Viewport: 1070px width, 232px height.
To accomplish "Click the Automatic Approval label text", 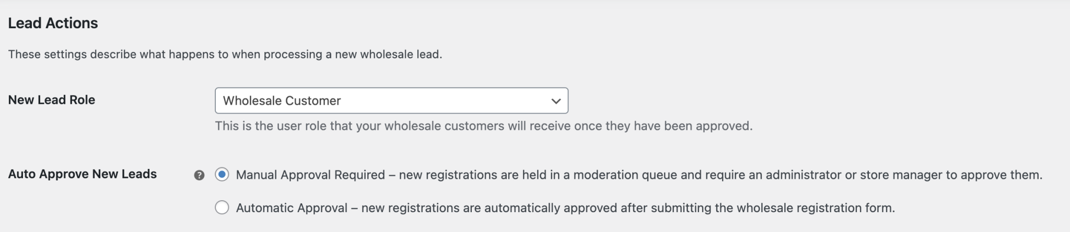I will 292,208.
